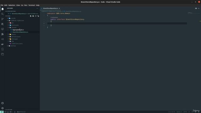This screenshot has height=113, width=201.
Task: Open the Help menu
Action: tap(38, 5)
